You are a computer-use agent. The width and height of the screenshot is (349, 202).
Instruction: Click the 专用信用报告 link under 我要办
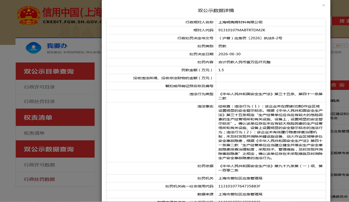point(73,52)
